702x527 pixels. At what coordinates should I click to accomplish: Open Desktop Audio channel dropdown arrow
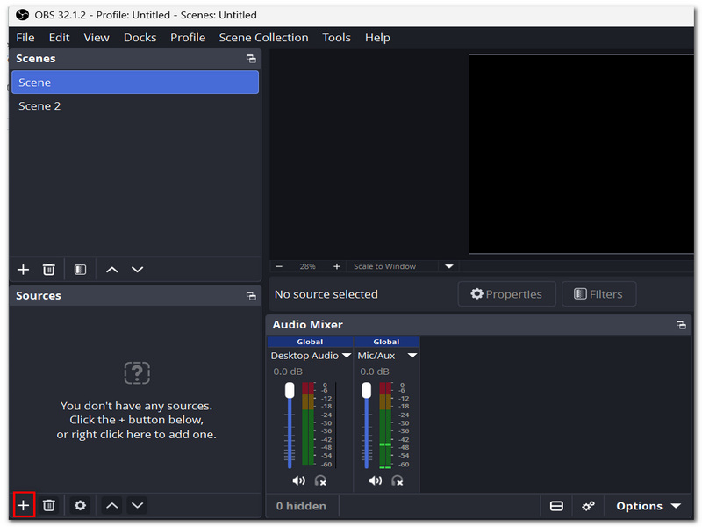347,356
